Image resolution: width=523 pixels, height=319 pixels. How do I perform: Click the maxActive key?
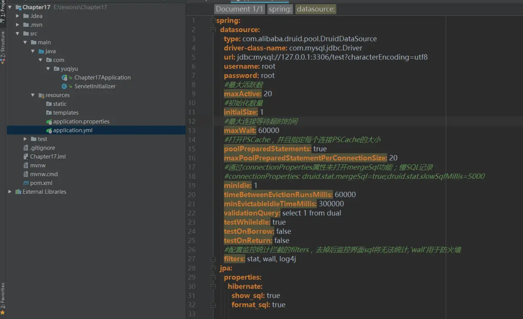coord(243,94)
